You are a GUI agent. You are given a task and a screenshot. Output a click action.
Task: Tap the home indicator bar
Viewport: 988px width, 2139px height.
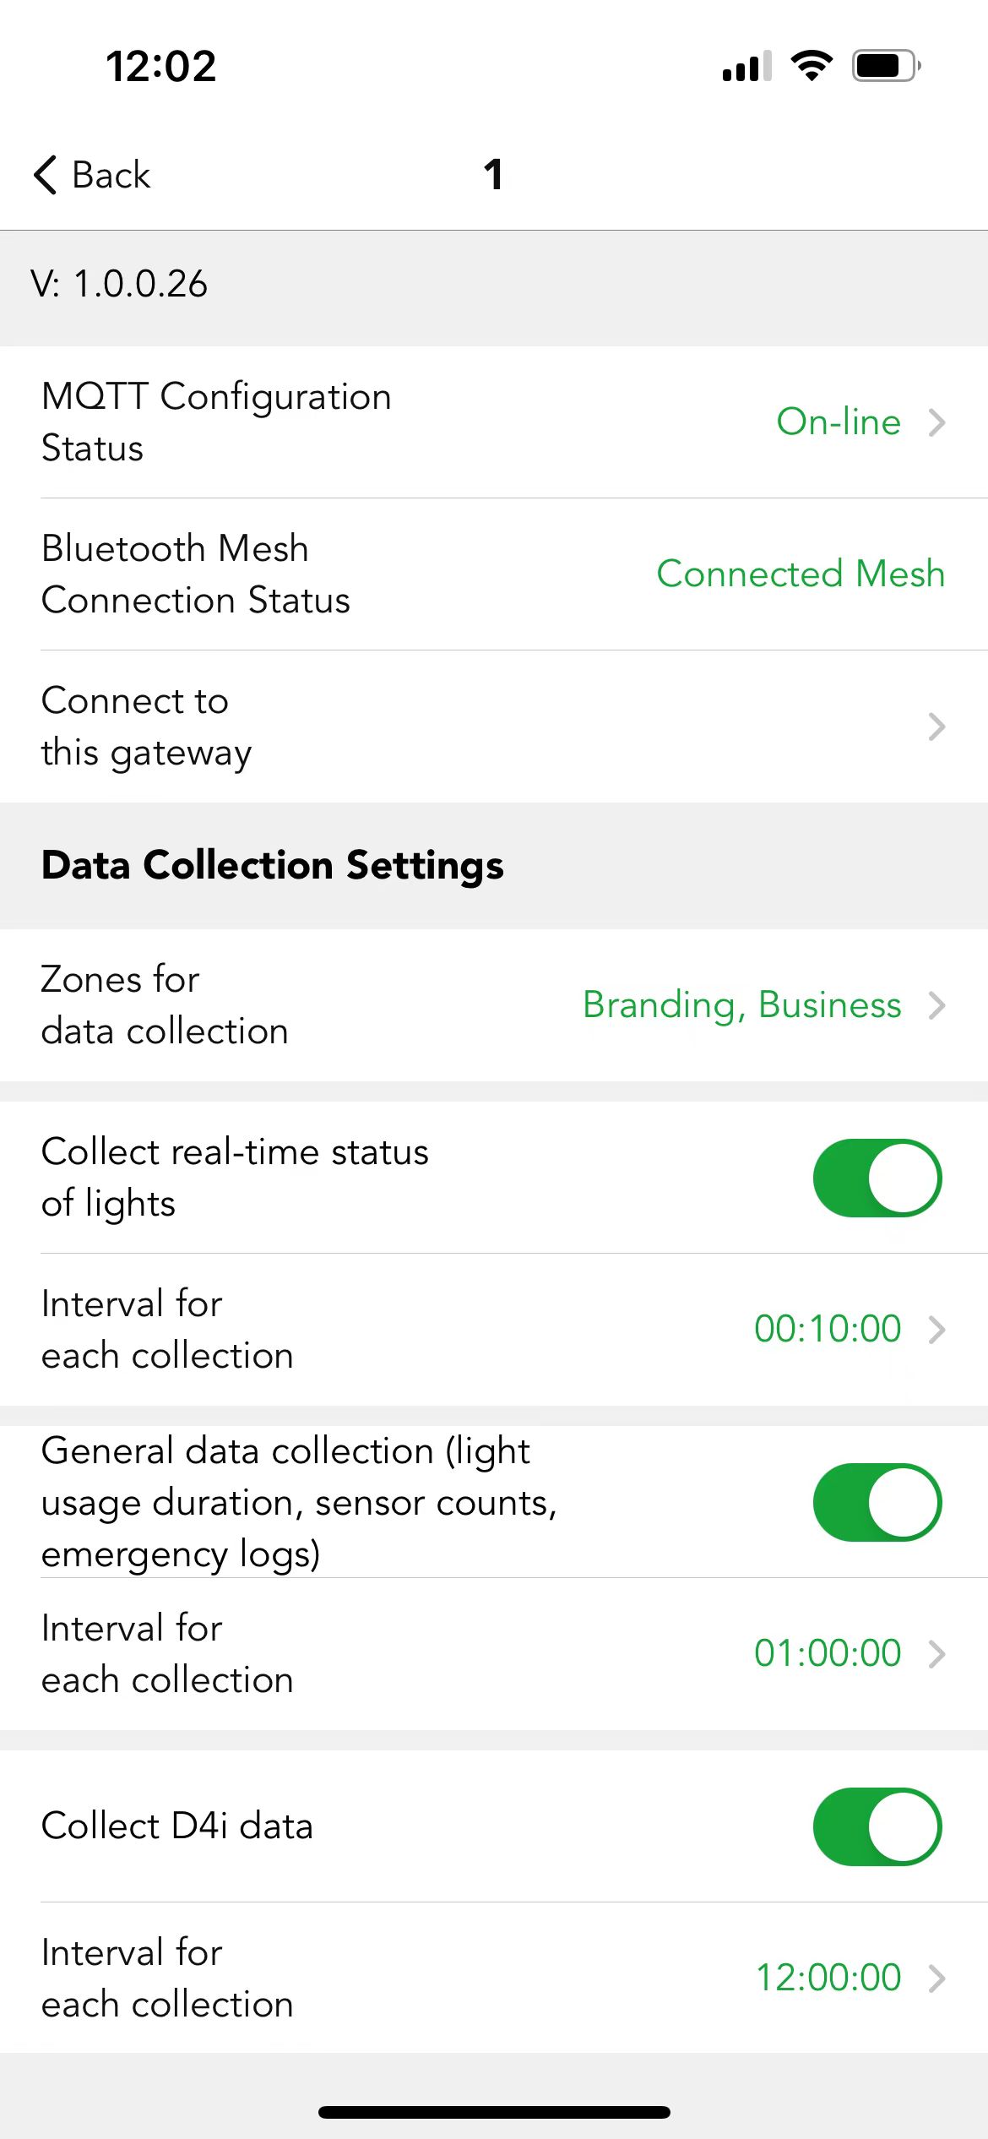click(x=494, y=2112)
